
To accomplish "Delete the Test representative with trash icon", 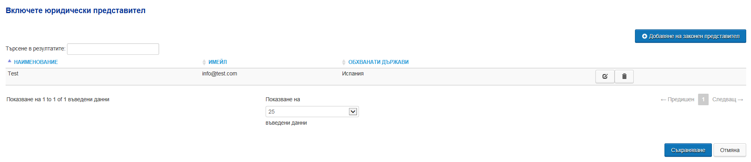I will tap(624, 76).
